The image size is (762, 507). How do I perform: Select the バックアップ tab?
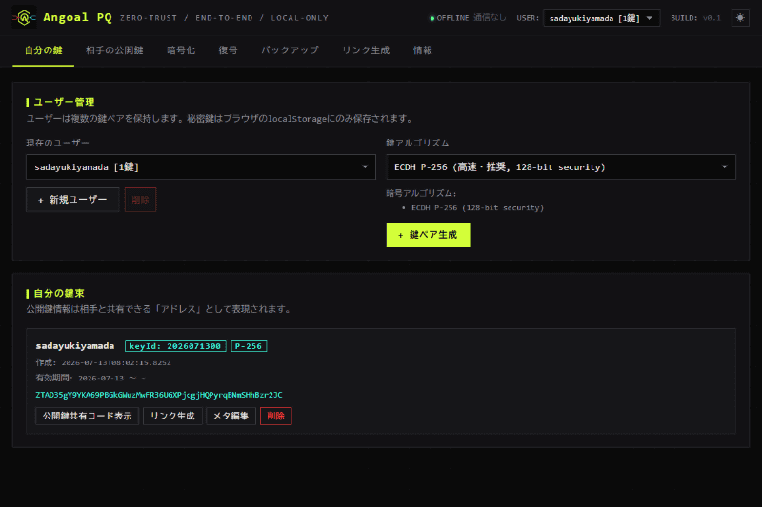[x=290, y=50]
